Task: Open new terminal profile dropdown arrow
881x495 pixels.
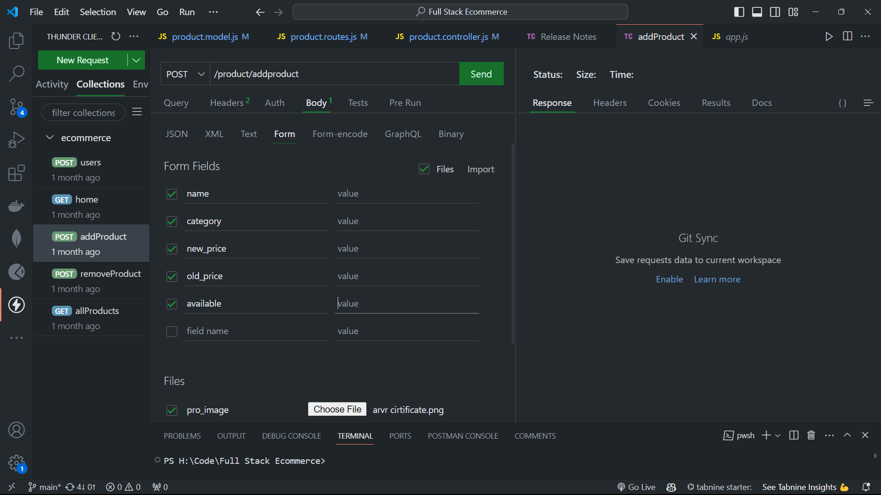Action: coord(778,435)
